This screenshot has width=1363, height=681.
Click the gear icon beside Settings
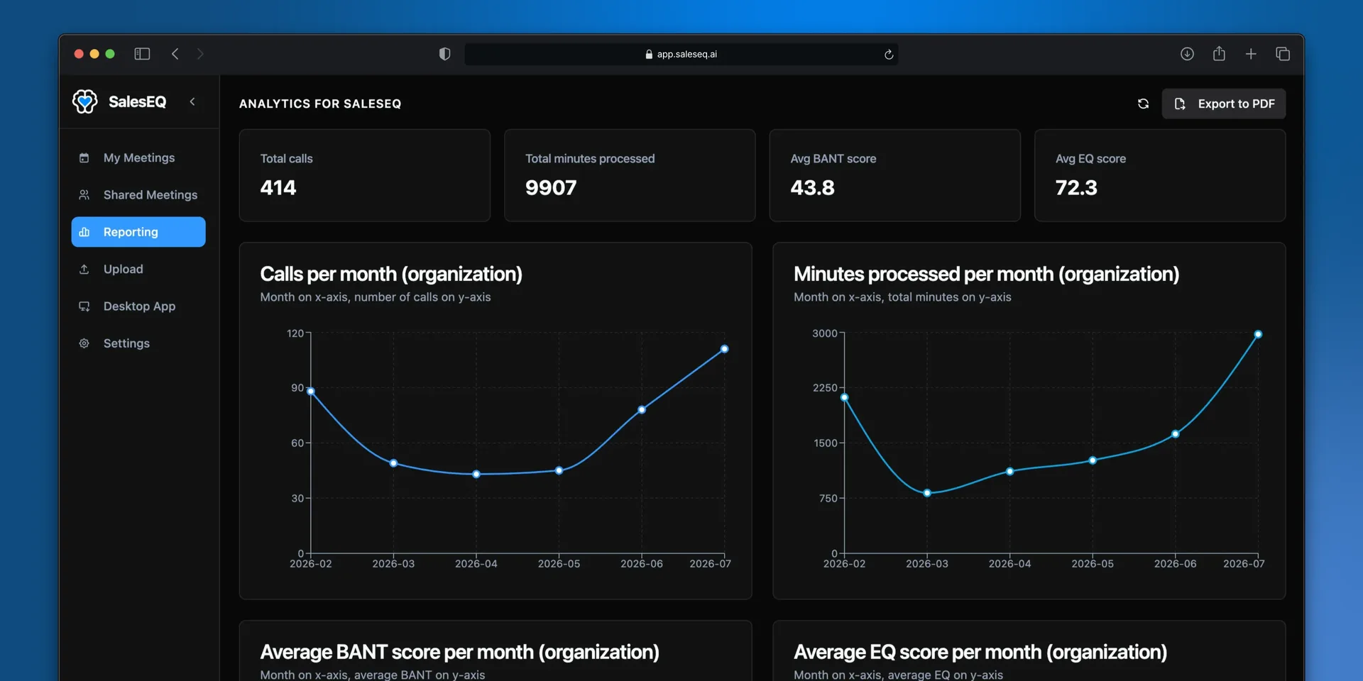click(84, 343)
